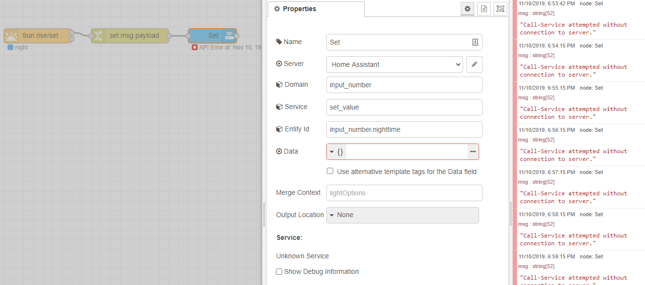Check the Show Debug Information box
Screen dimensions: 645x285
(279, 271)
